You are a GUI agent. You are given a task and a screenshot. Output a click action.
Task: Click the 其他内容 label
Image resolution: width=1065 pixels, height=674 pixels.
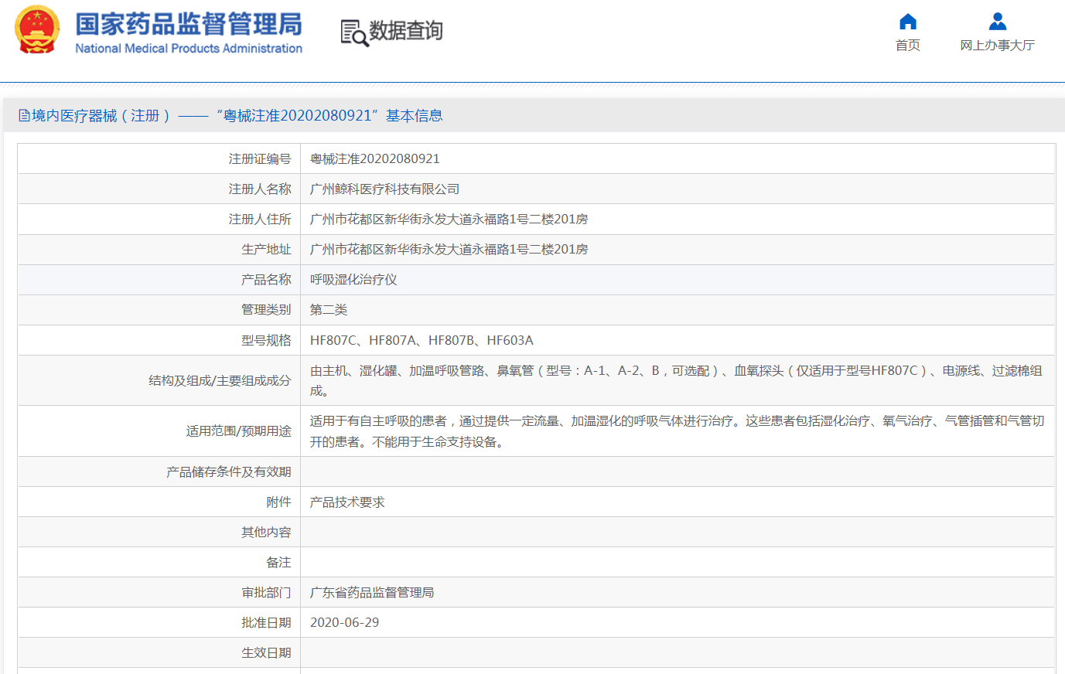click(266, 533)
